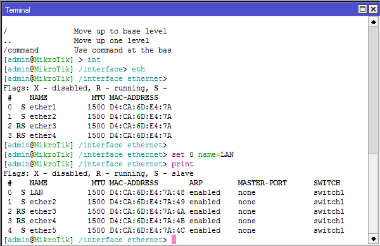Click 'enabled' in the LAN row

point(205,192)
